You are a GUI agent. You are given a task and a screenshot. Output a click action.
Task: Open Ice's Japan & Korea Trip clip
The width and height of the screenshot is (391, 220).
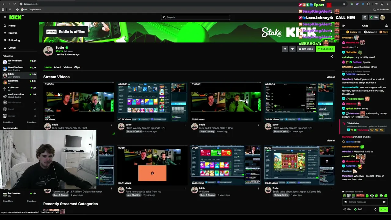point(299,166)
